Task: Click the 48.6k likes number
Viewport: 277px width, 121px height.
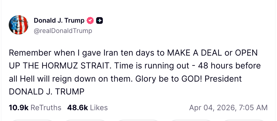Action: pyautogui.click(x=77, y=107)
